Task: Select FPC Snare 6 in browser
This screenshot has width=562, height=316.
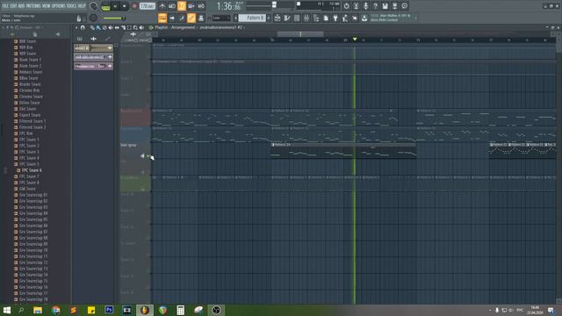Action: (x=32, y=170)
